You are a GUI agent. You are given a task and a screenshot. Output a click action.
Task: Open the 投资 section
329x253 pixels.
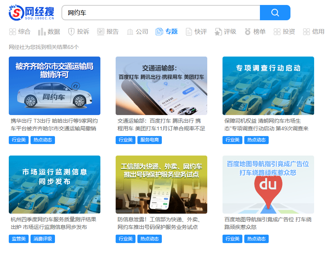284,32
